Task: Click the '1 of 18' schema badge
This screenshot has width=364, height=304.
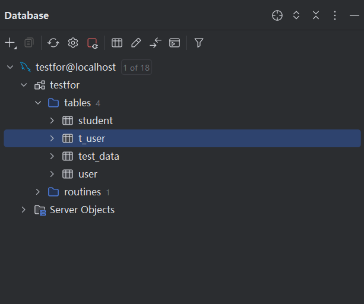Action: click(137, 68)
